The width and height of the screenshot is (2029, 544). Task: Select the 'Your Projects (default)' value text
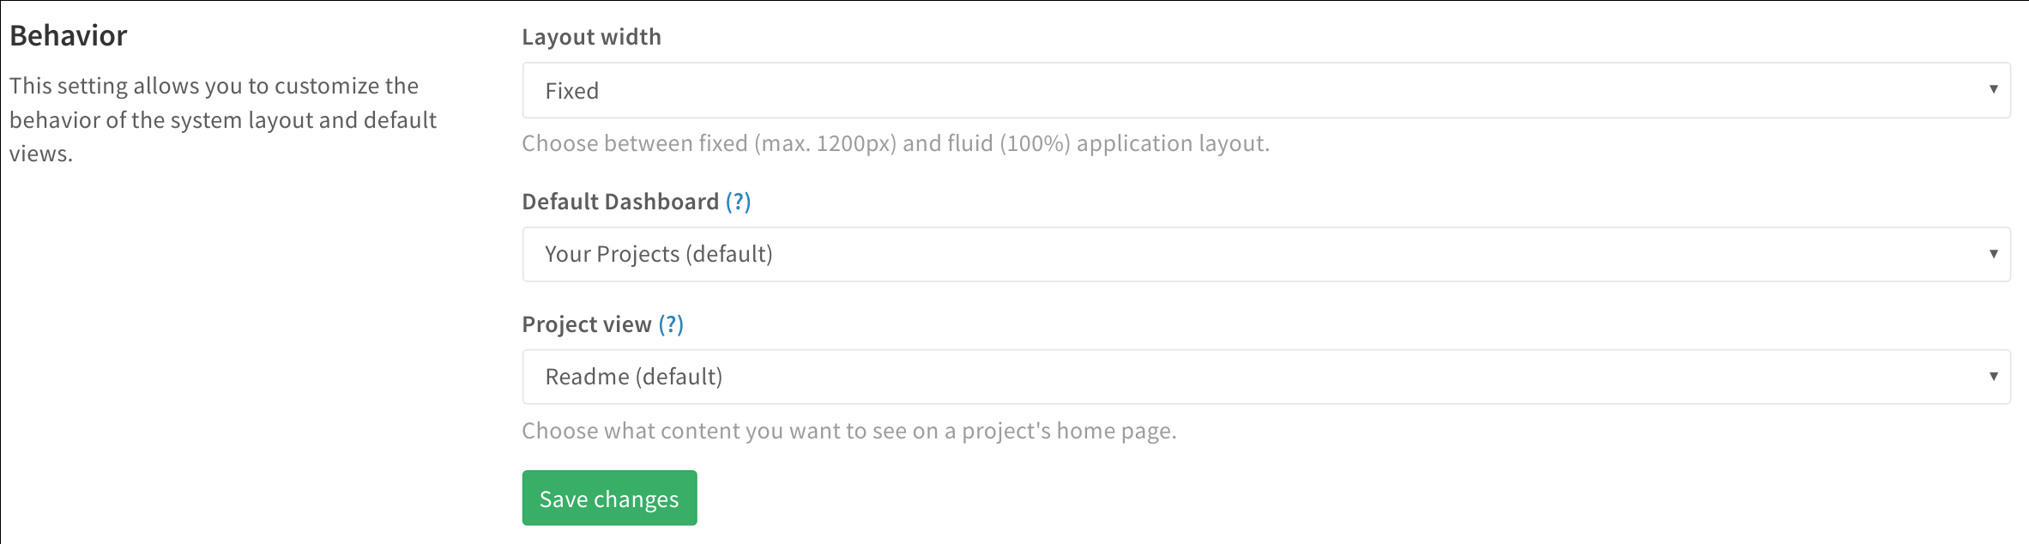[x=659, y=254]
